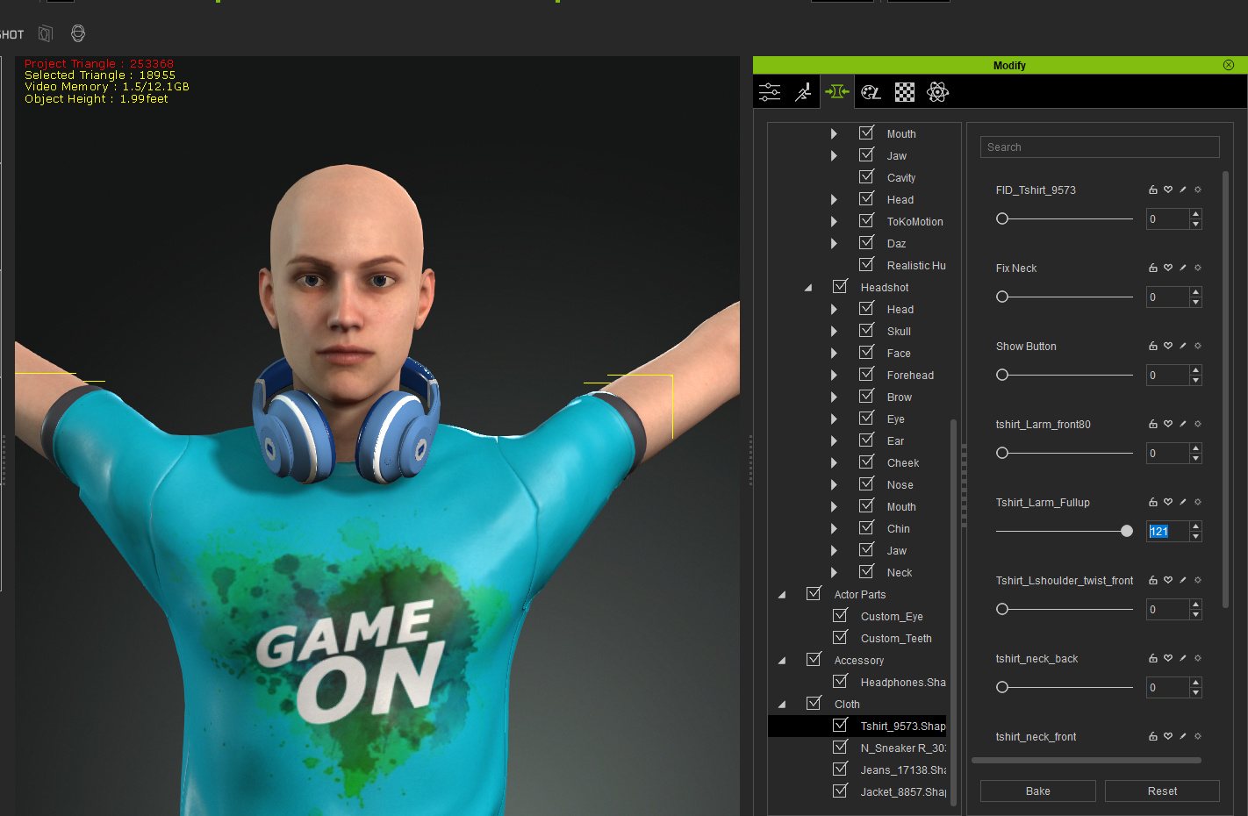Click the Reset button

pos(1162,791)
